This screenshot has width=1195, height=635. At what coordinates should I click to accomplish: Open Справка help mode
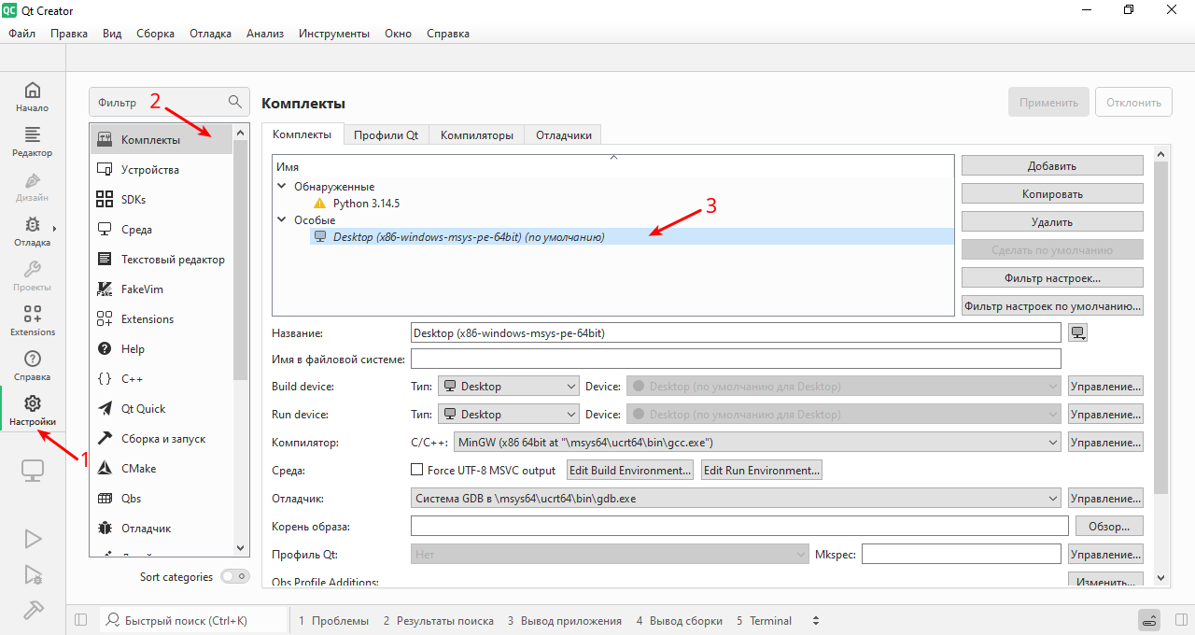tap(33, 366)
